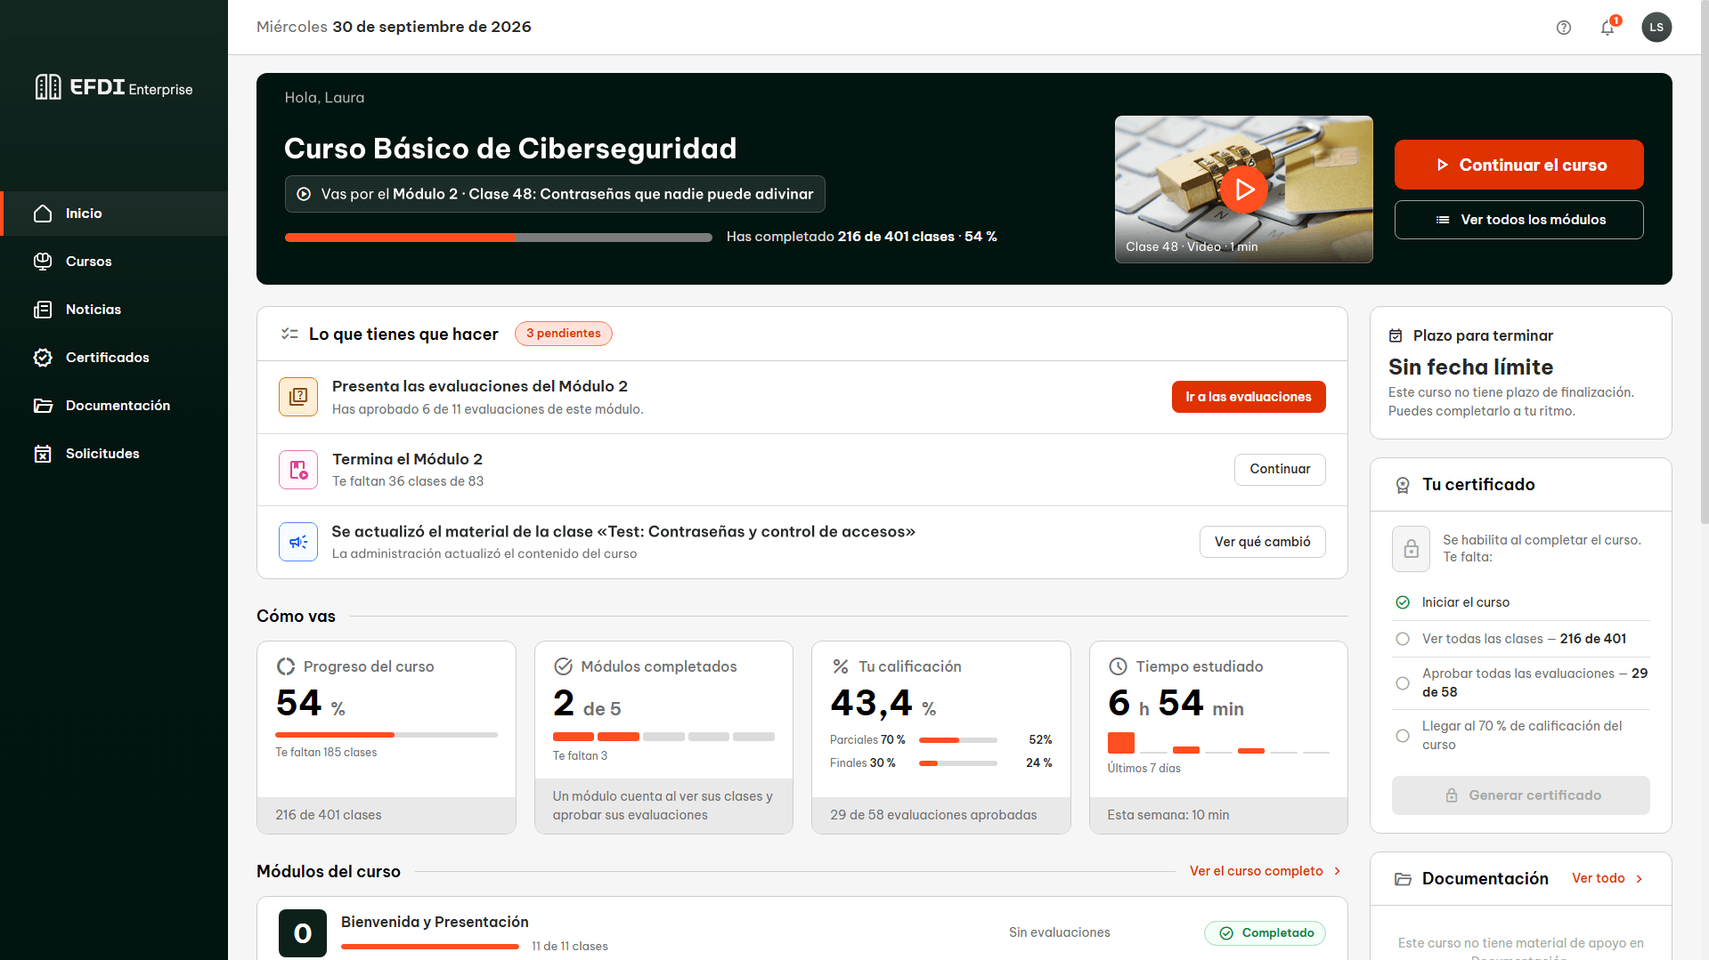Open Noticias in the sidebar
Image resolution: width=1709 pixels, height=960 pixels.
click(x=114, y=310)
